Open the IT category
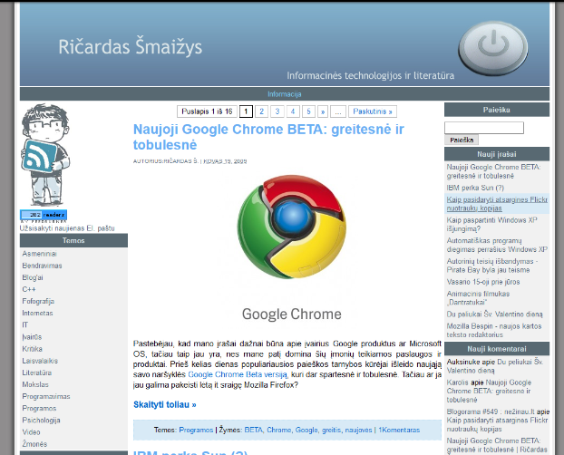 tap(24, 325)
